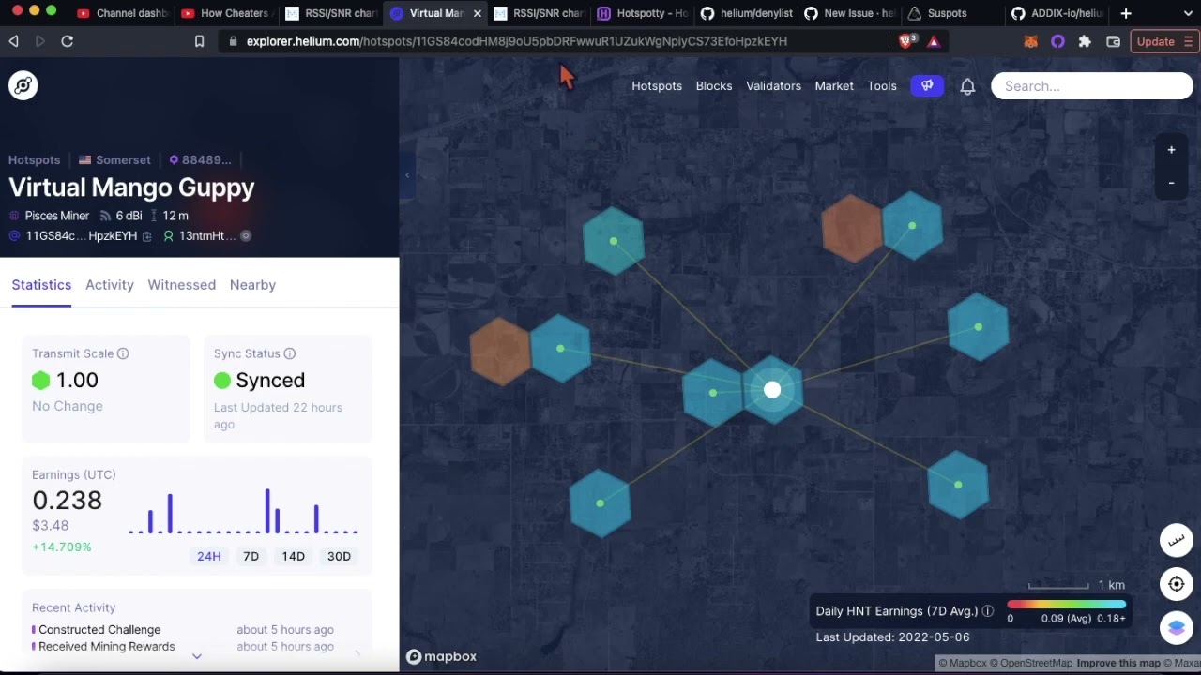The image size is (1201, 675).
Task: Open the browser extensions puzzle icon
Action: click(1085, 41)
